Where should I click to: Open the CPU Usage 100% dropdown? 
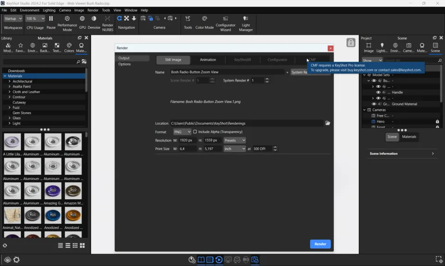click(35, 19)
